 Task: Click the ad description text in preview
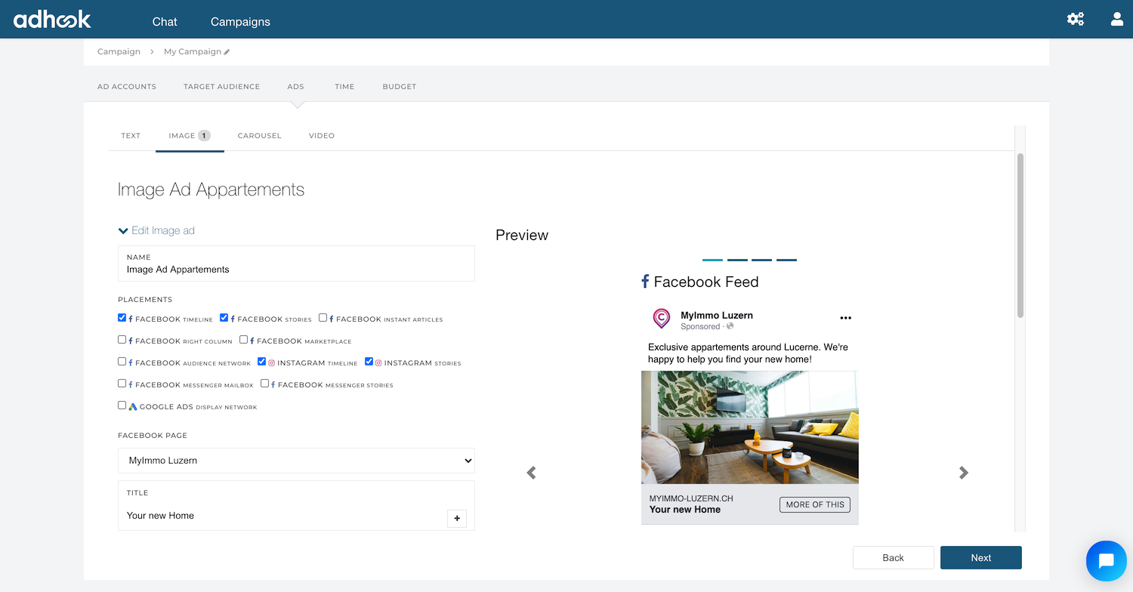749,353
